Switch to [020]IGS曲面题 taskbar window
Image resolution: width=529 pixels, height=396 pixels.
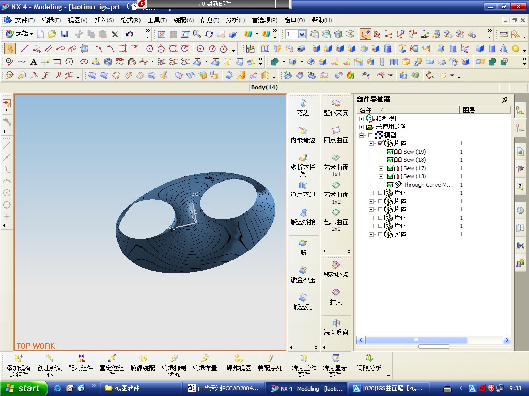(390, 388)
